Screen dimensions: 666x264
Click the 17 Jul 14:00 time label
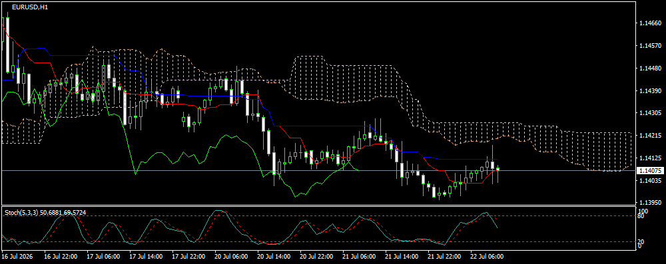point(146,257)
